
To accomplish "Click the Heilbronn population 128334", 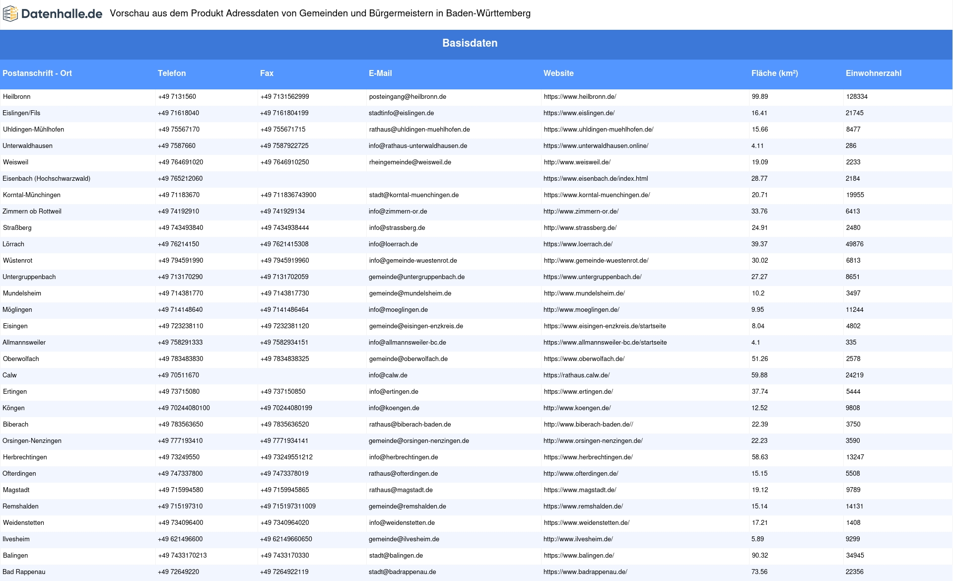I will pyautogui.click(x=857, y=97).
